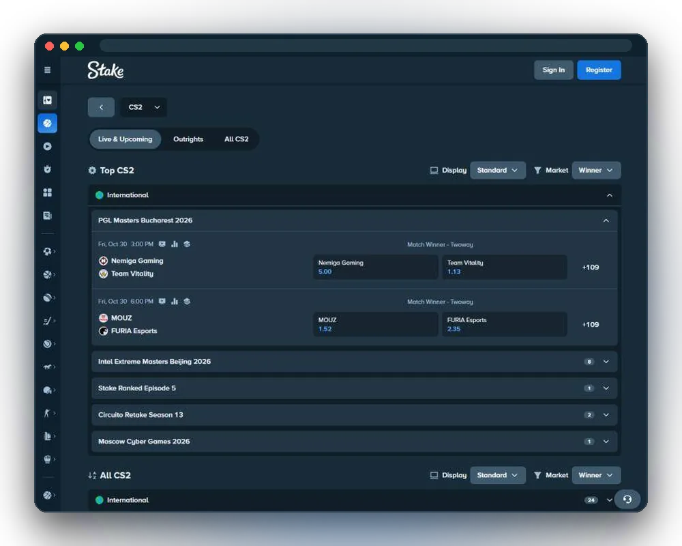This screenshot has height=546, width=682.
Task: Open Top CS2 Display Standard dropdown
Action: pyautogui.click(x=498, y=170)
